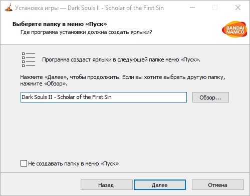Continue installation with «Далее» button
The image size is (250, 196).
160,185
